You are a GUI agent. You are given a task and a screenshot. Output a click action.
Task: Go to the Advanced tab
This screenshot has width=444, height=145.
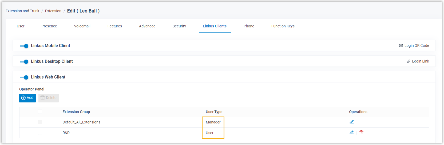[147, 26]
